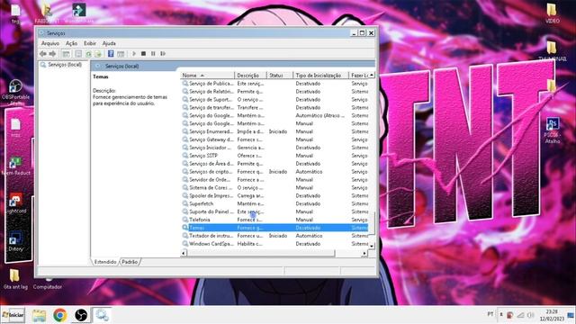Click the OBSPortable desktop shortcut
Screen dimensions: 576x324
pyautogui.click(x=15, y=91)
